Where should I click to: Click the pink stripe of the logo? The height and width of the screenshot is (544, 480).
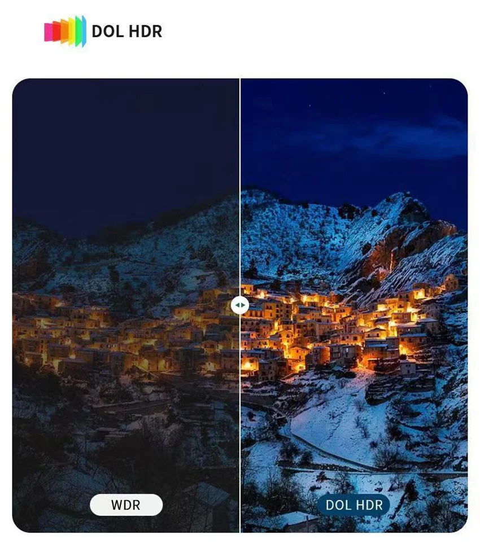click(48, 32)
